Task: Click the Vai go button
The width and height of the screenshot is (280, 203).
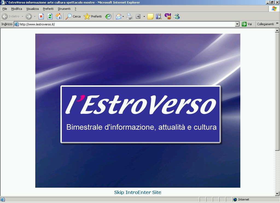Action: click(x=247, y=24)
